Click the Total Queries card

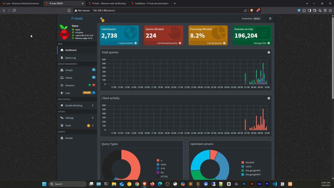tap(119, 35)
